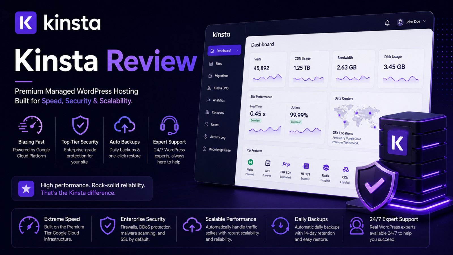
Task: Expand the chevron on the Dashboard sidebar item
Action: point(238,50)
